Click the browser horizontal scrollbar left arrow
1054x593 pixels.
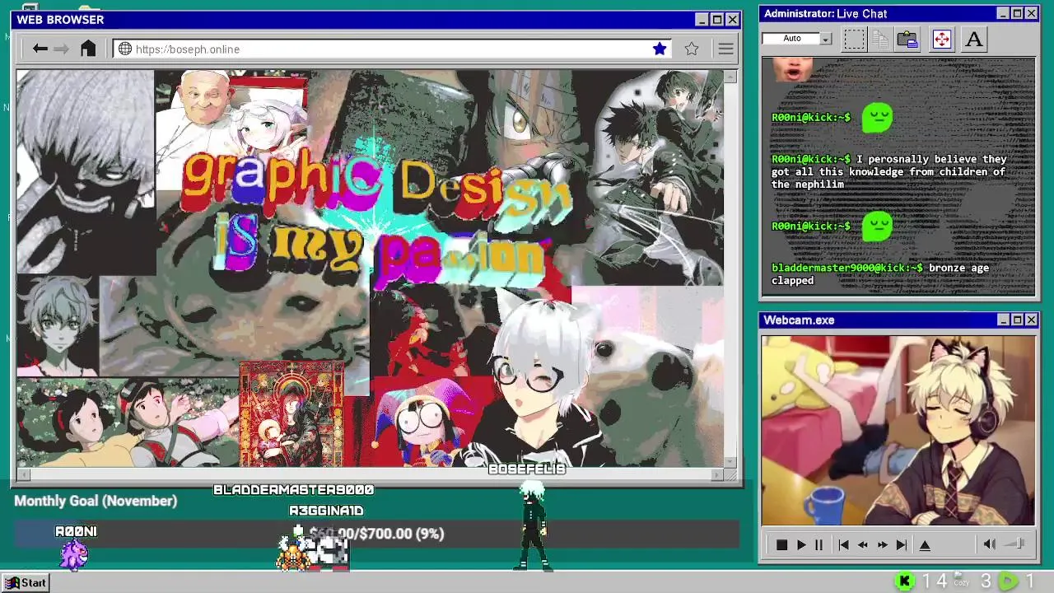click(22, 474)
